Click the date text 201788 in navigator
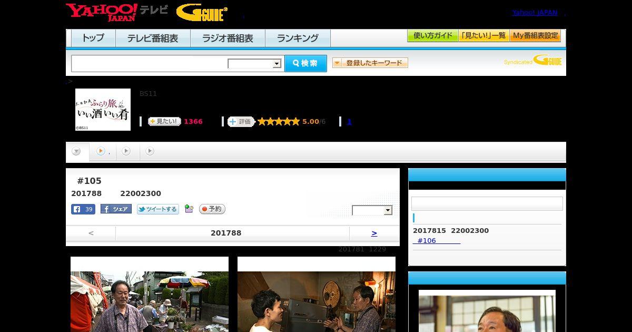This screenshot has width=632, height=332. 226,233
